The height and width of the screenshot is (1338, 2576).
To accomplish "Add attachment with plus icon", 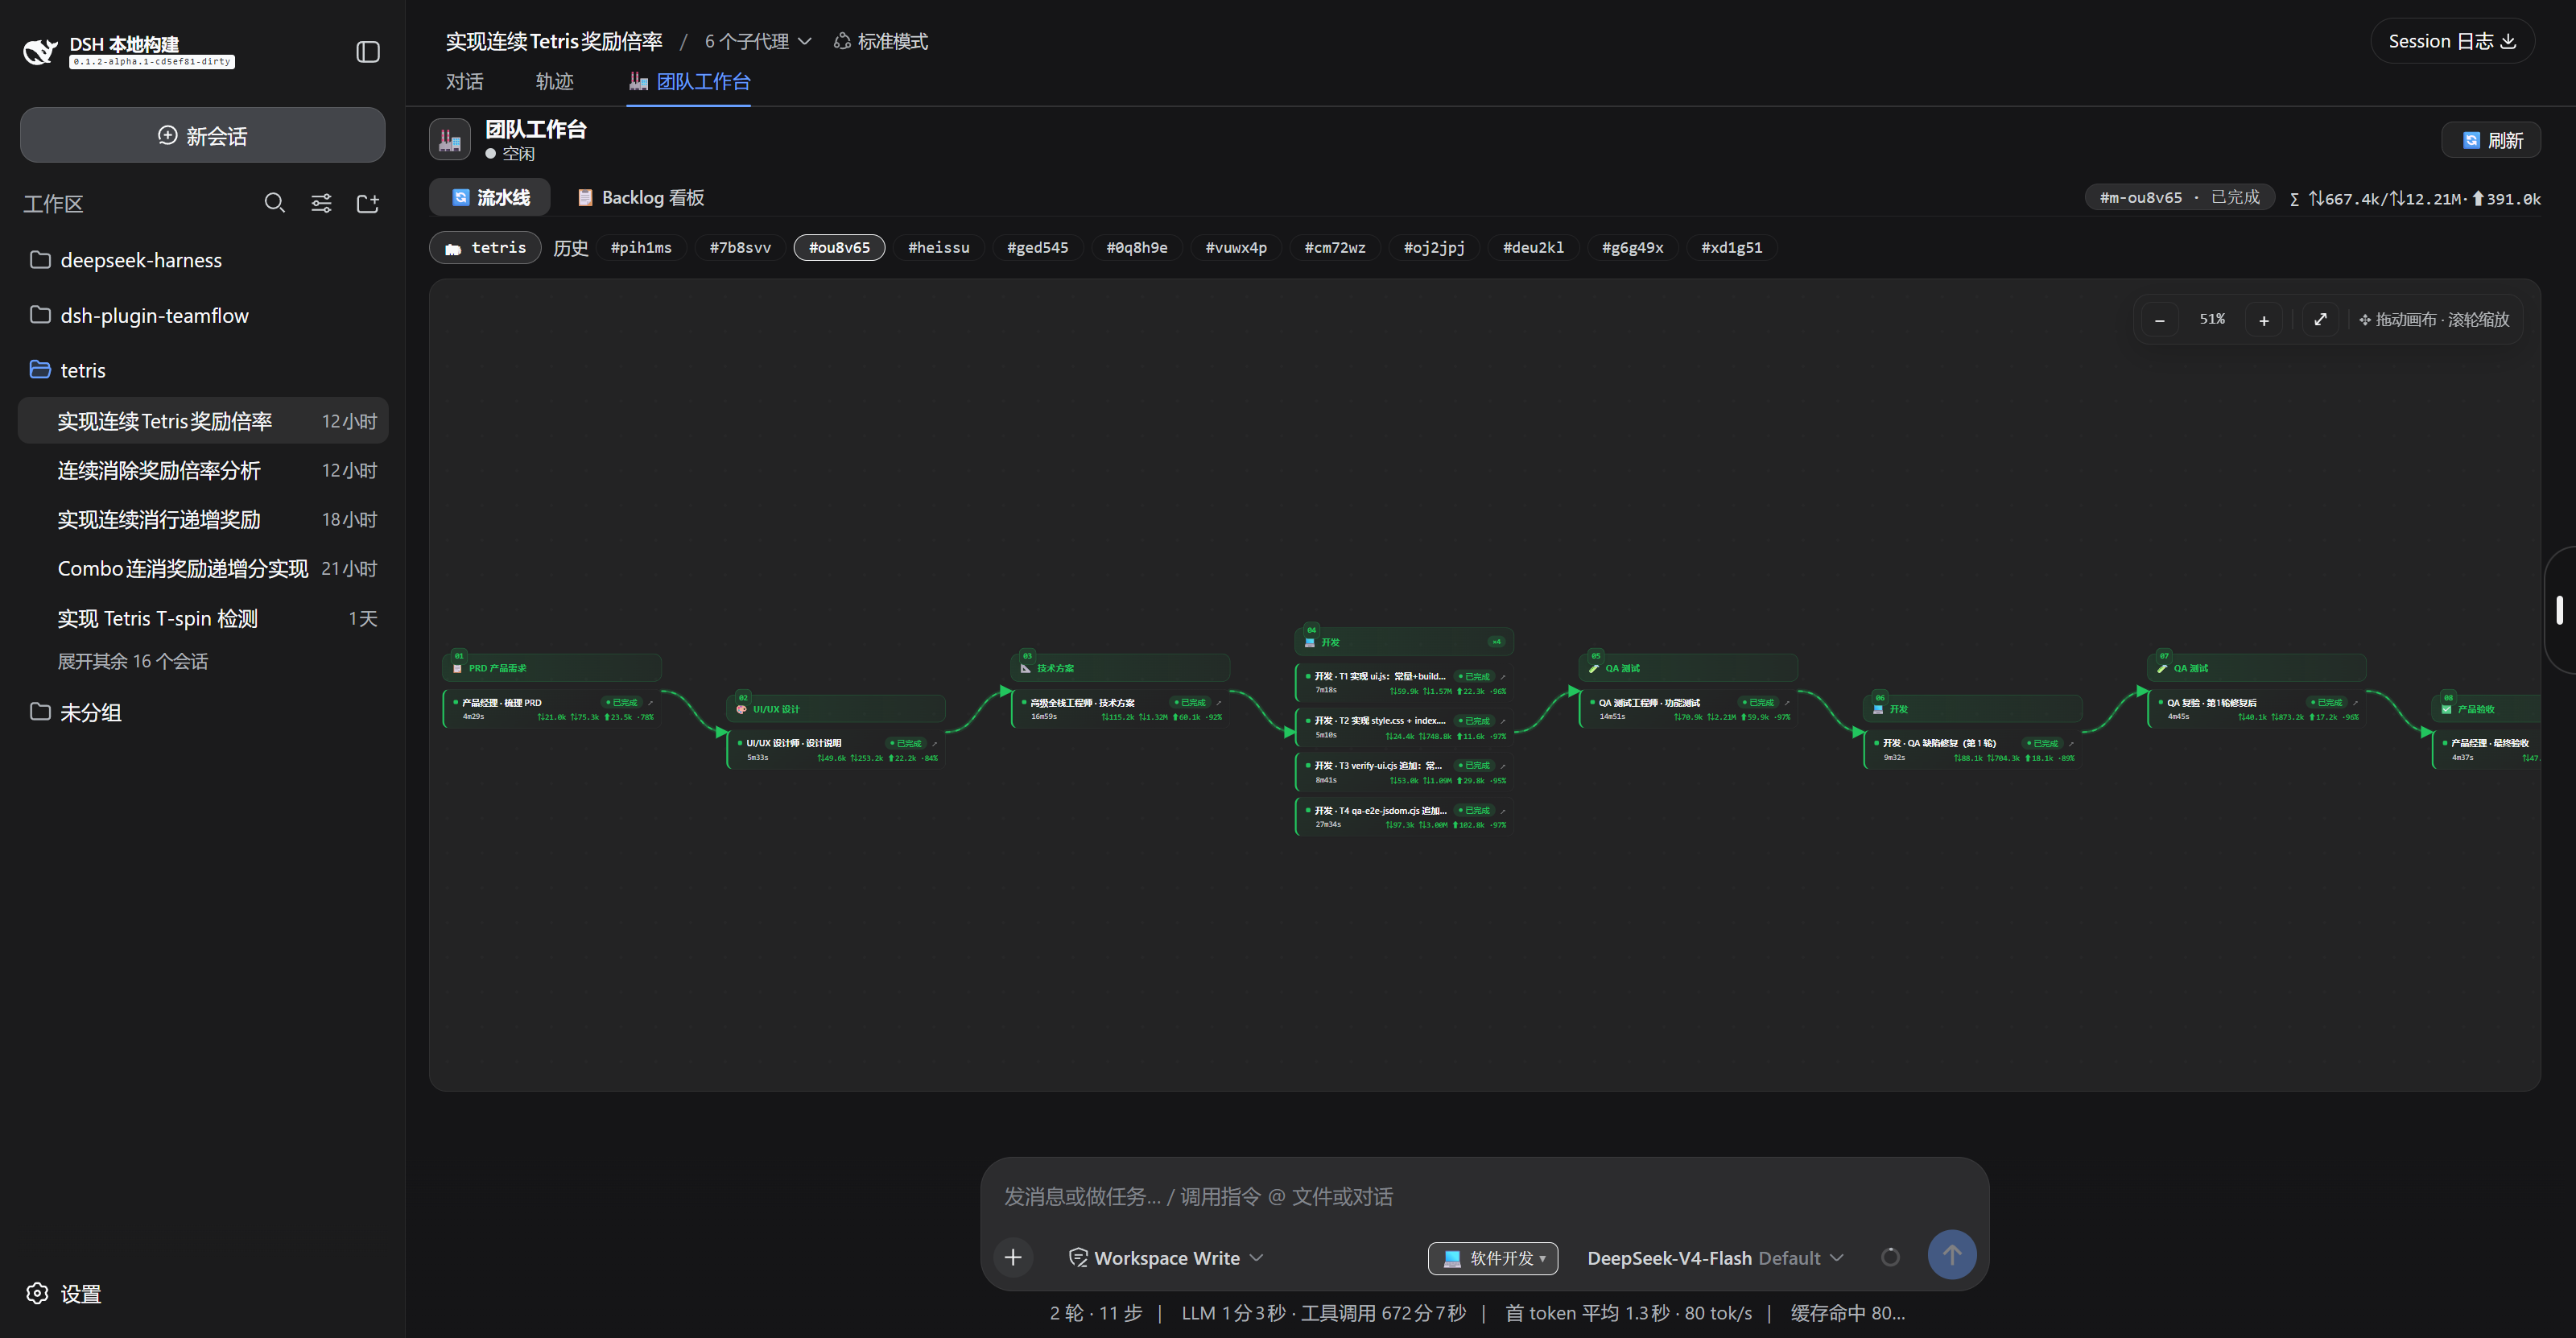I will (x=1013, y=1257).
